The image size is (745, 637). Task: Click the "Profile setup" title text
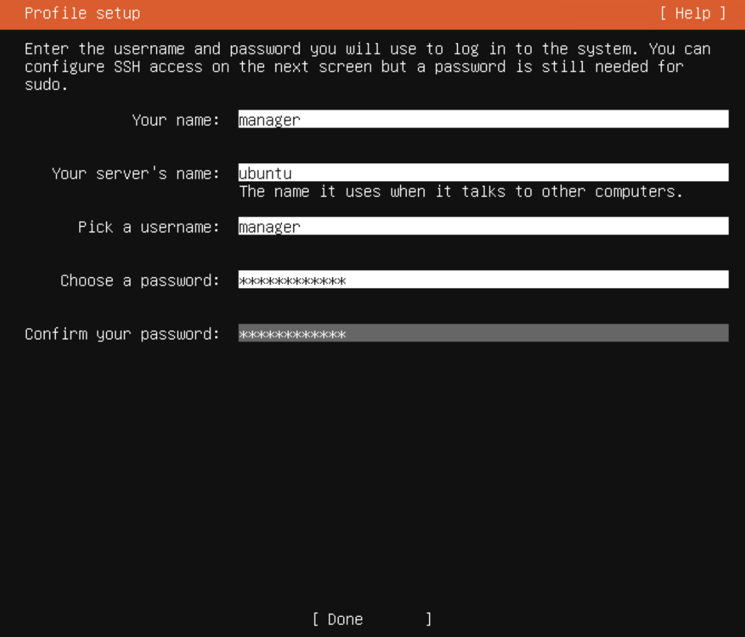point(82,13)
